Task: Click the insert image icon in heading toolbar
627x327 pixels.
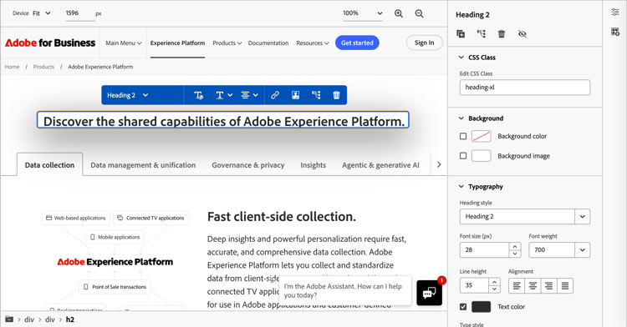Action: click(x=295, y=95)
